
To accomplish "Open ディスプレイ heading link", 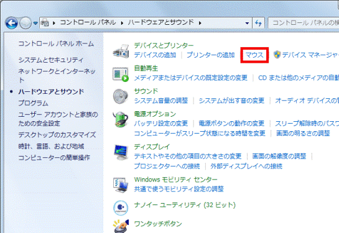I will click(x=152, y=147).
